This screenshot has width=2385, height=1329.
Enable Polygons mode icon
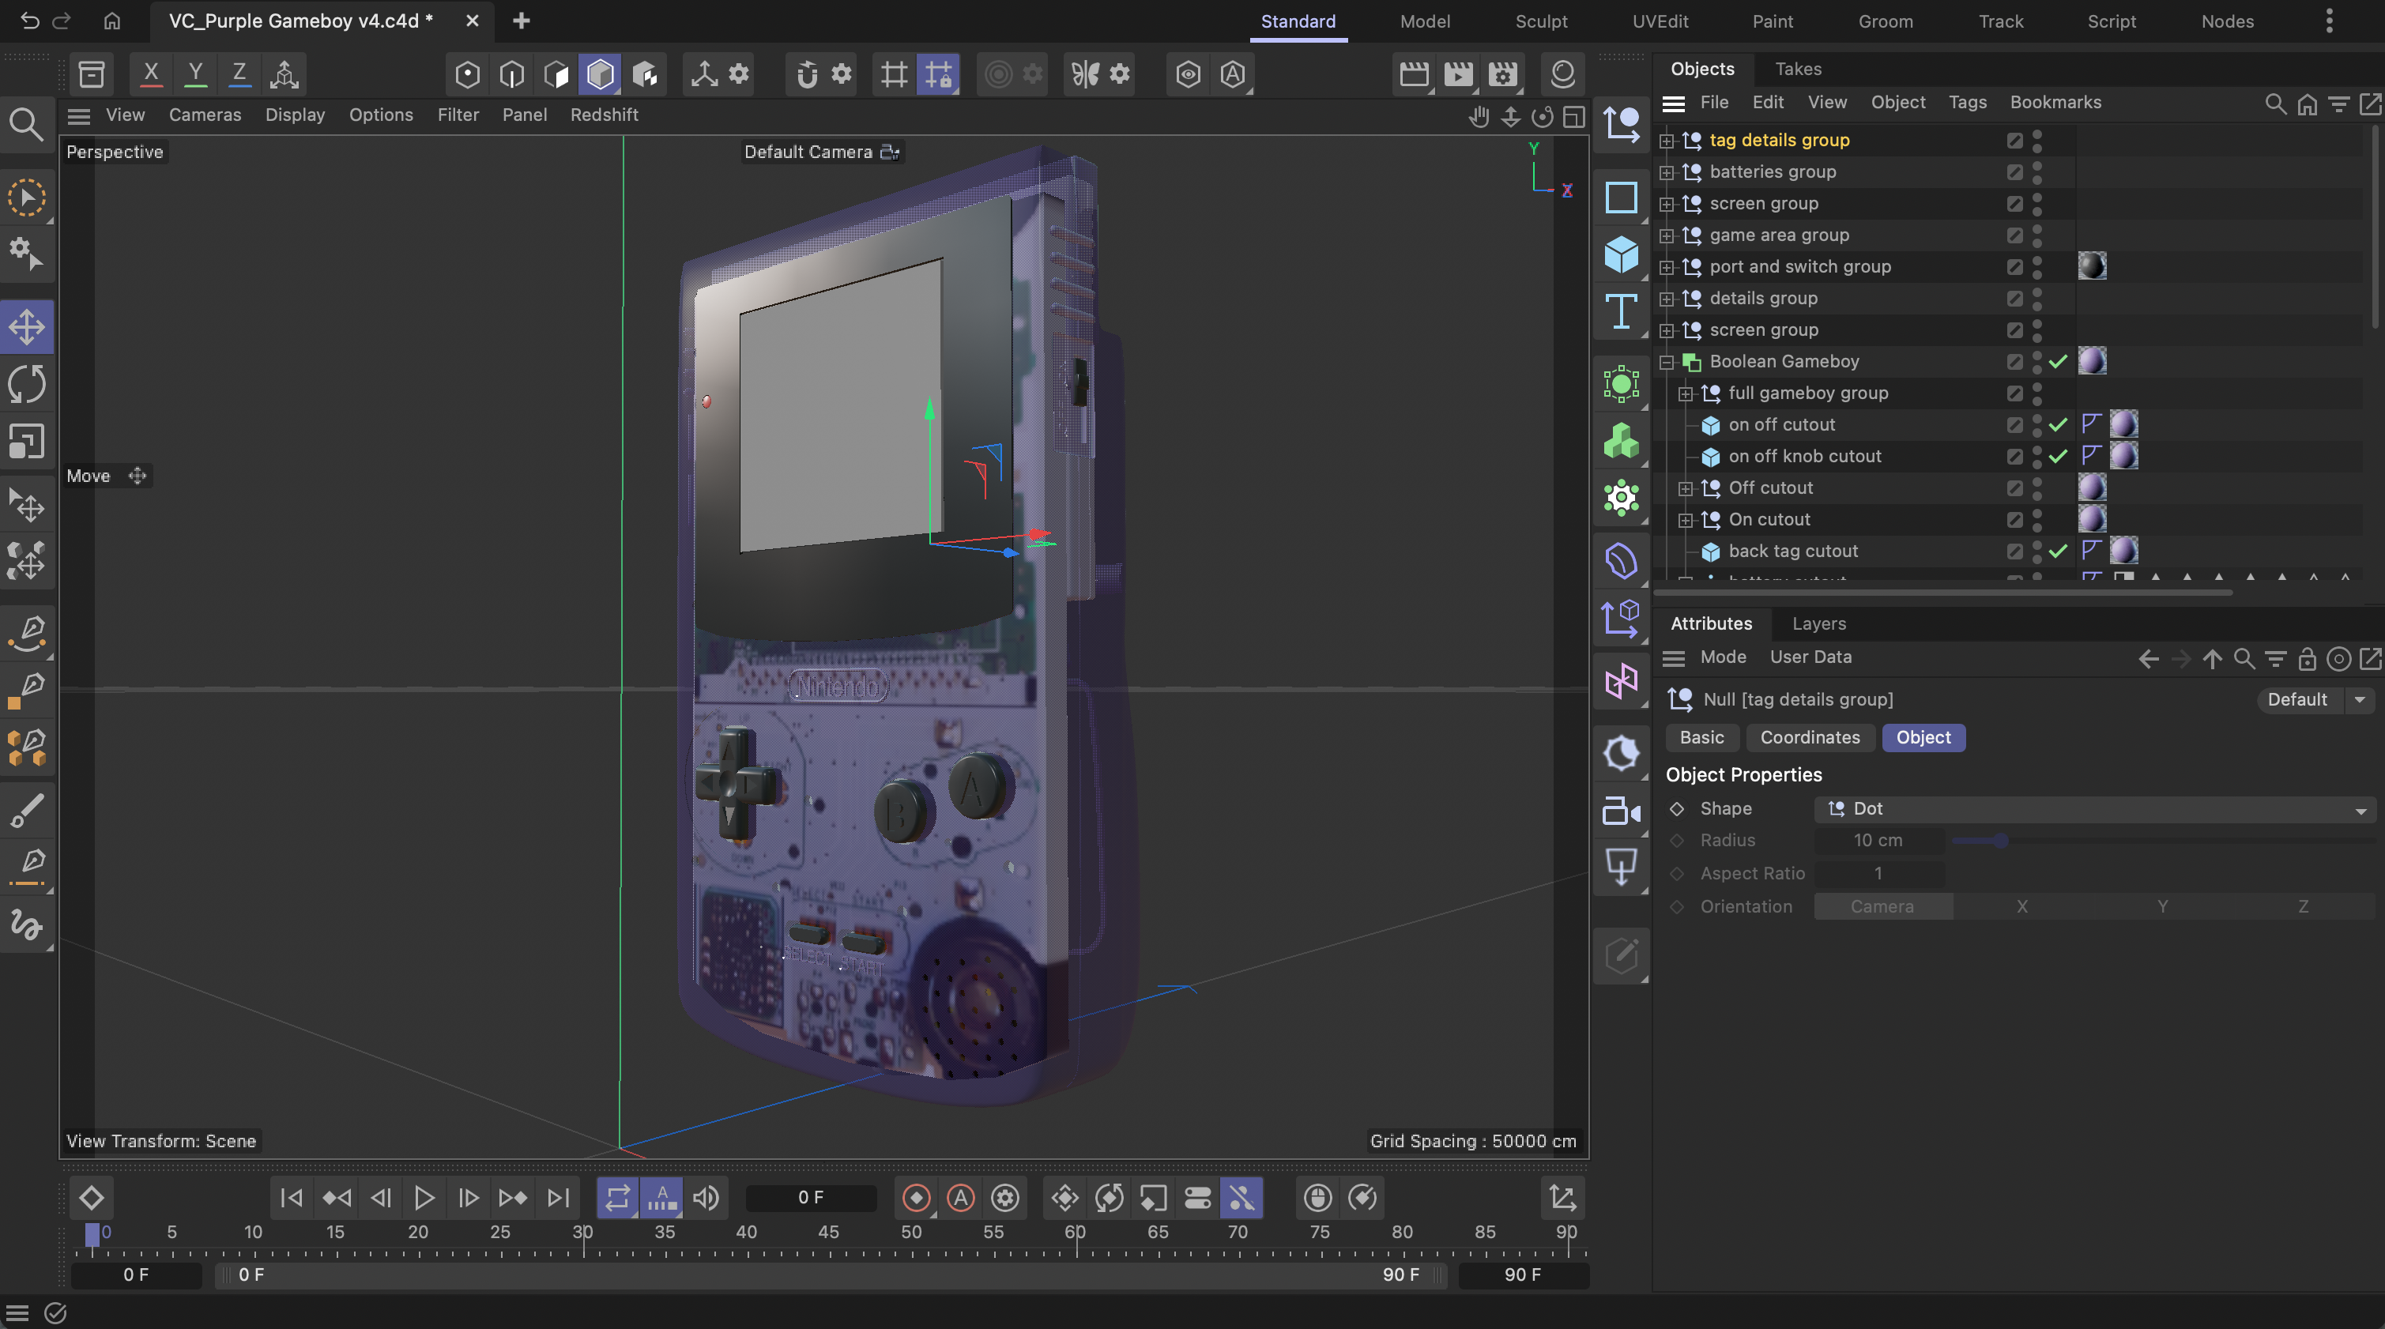coord(556,73)
